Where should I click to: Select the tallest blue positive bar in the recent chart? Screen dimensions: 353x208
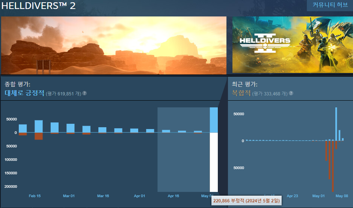336,124
